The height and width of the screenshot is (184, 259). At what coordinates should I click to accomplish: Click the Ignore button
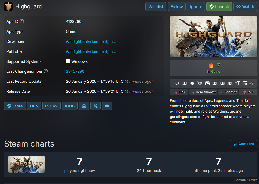[x=196, y=6]
